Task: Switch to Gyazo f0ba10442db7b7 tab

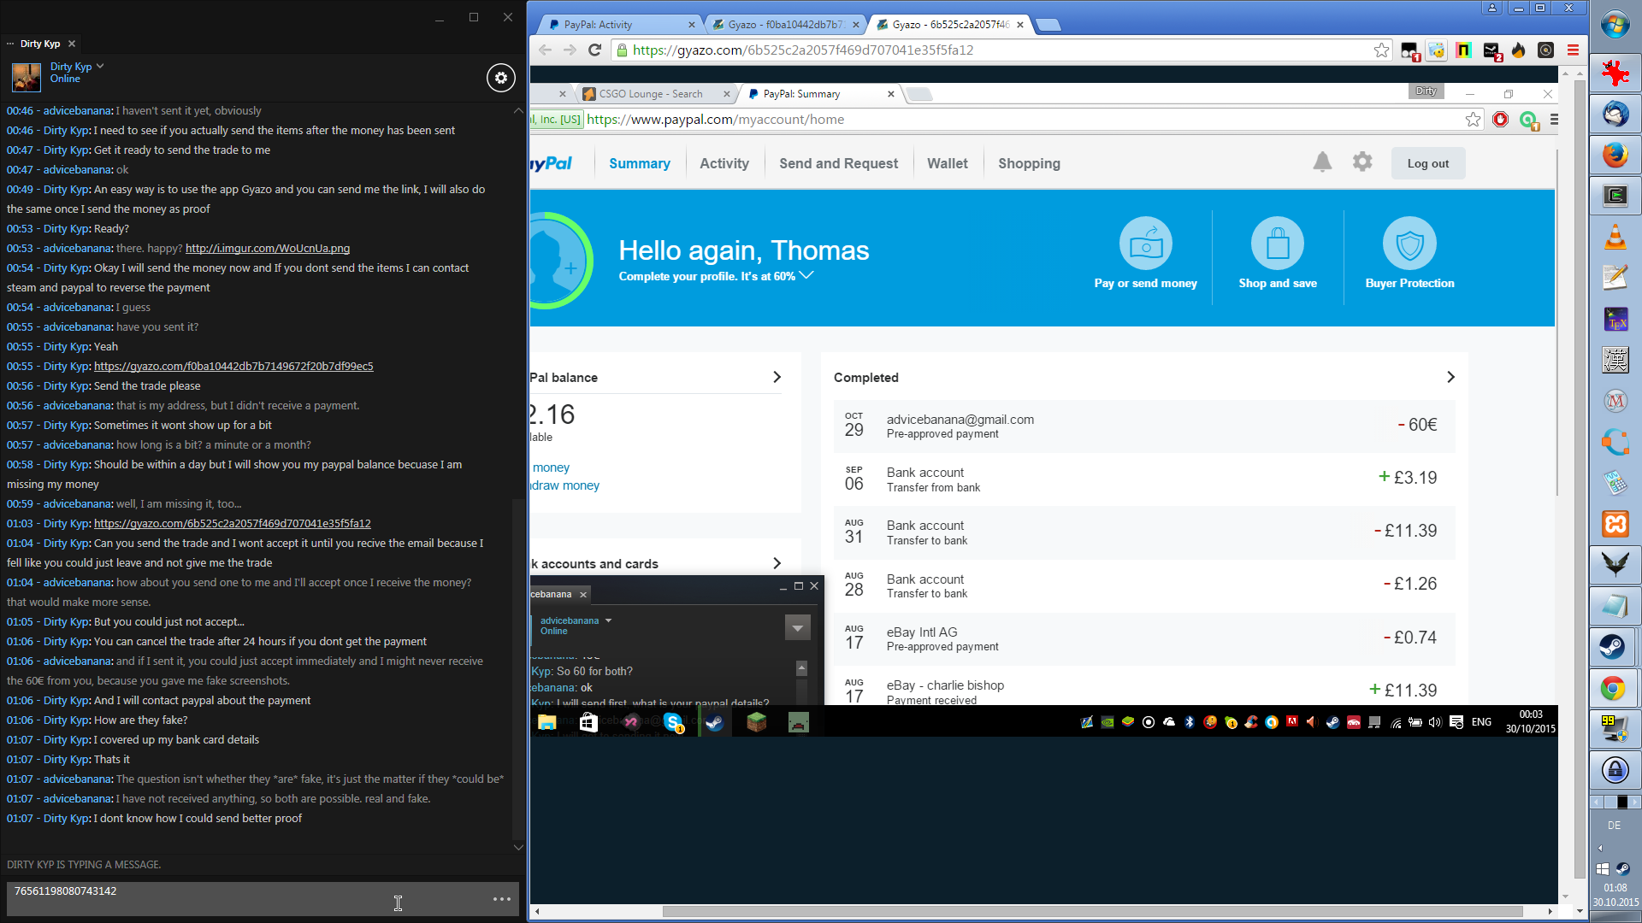Action: [783, 25]
